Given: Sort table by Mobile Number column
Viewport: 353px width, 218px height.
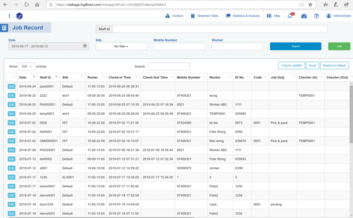Looking at the screenshot, I should point(191,77).
